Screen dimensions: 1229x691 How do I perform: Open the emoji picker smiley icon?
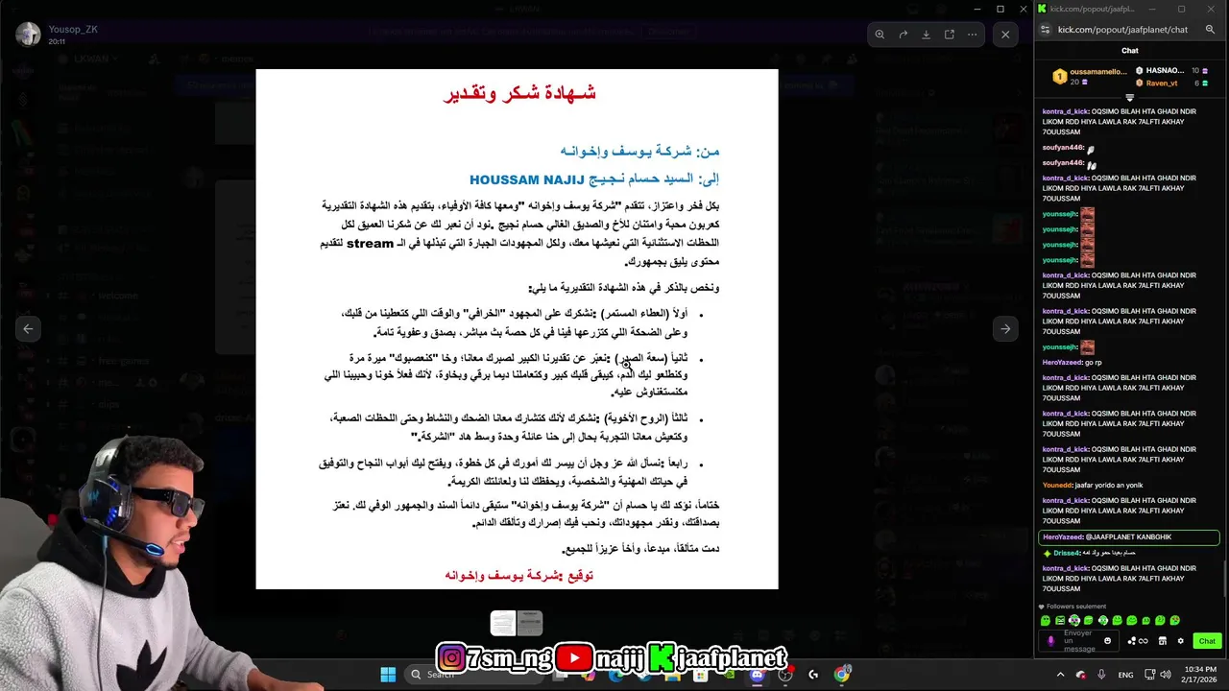pos(1107,641)
